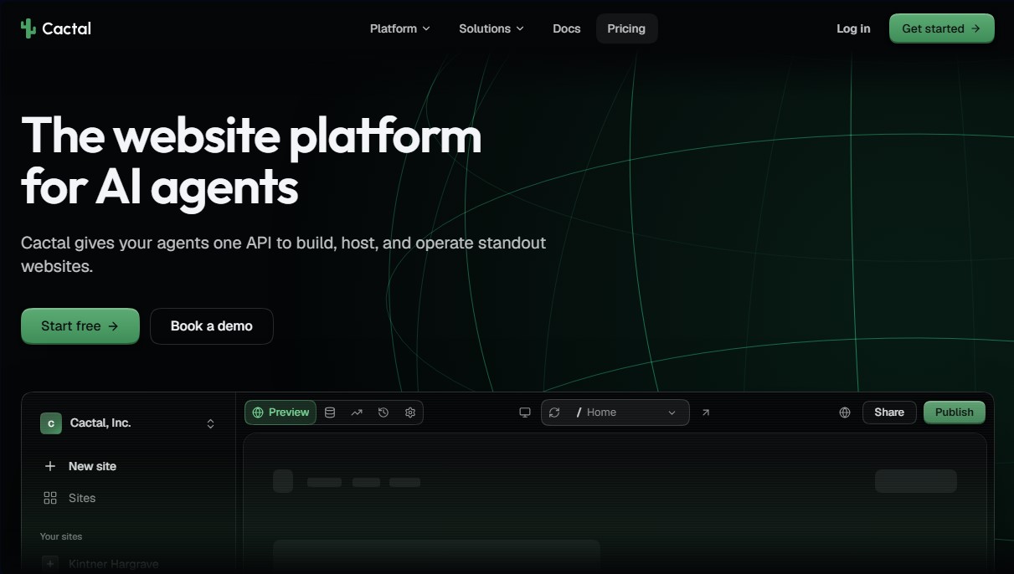
Task: Open the Cactal, Inc. workspace switcher
Action: [128, 423]
